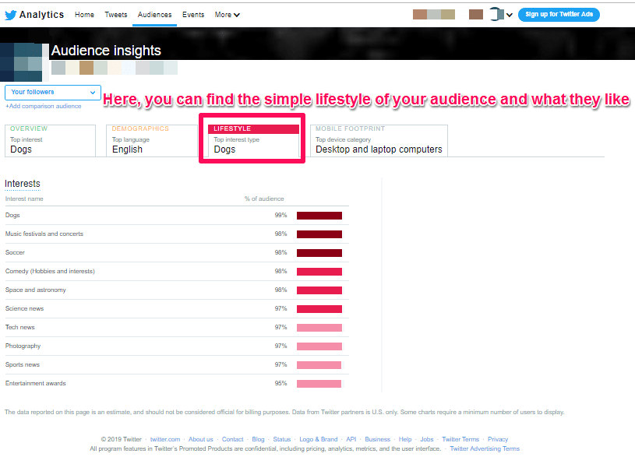Click the Entertainment awards 95% bar

319,384
